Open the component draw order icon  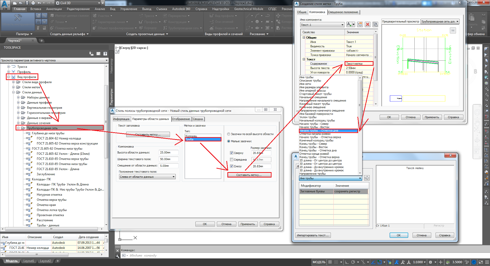375,25
